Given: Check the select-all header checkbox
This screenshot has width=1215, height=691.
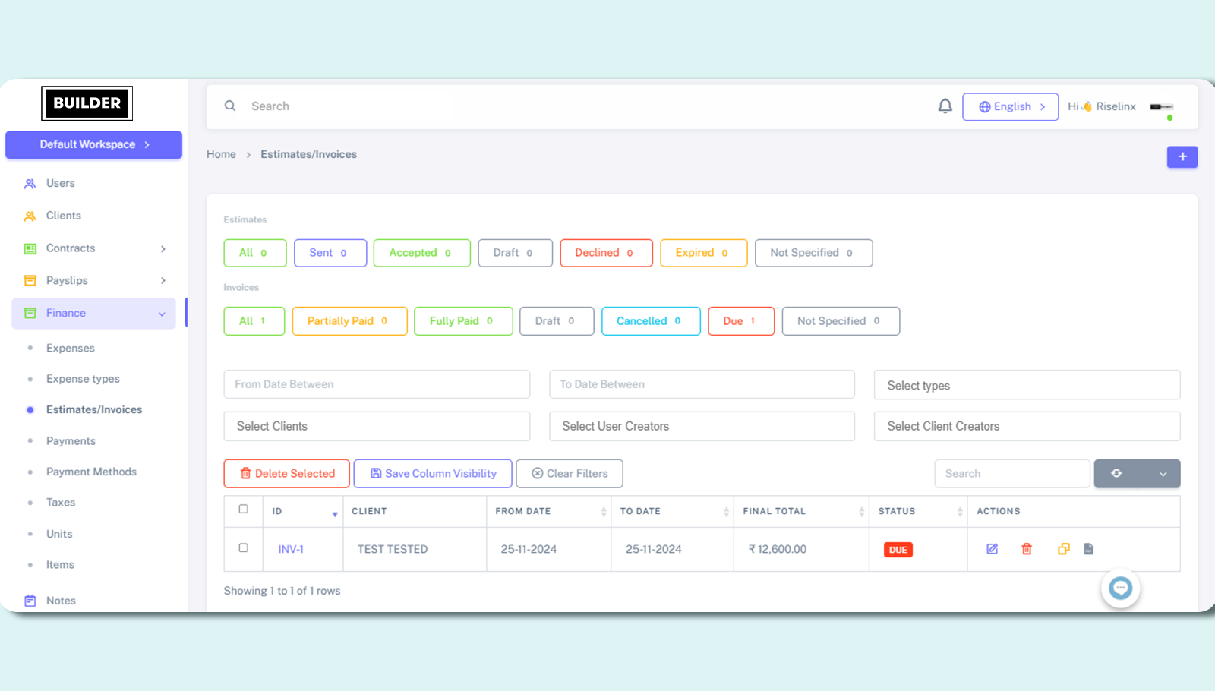Looking at the screenshot, I should click(x=243, y=510).
